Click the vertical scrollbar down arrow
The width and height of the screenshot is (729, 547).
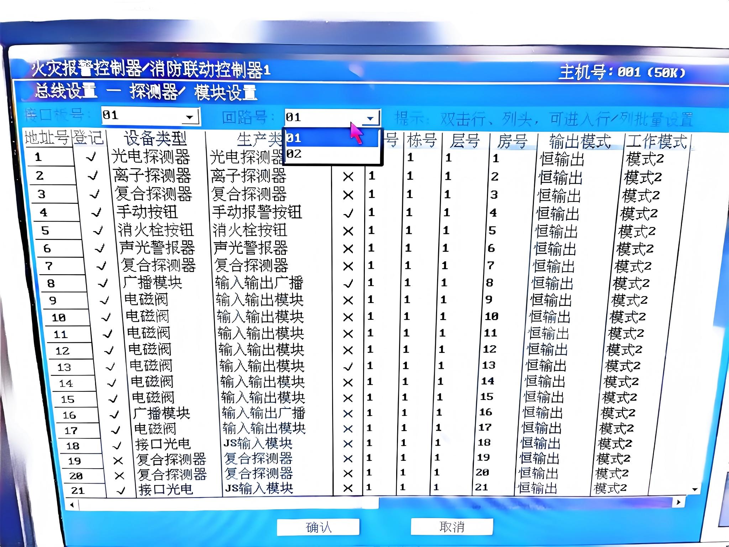coord(694,489)
